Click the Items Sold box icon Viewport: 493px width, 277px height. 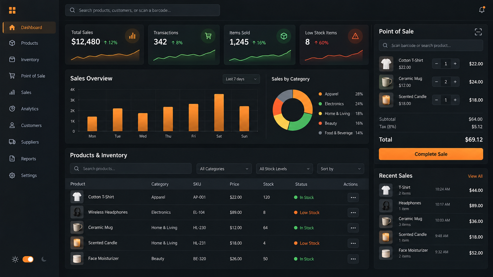tap(284, 36)
